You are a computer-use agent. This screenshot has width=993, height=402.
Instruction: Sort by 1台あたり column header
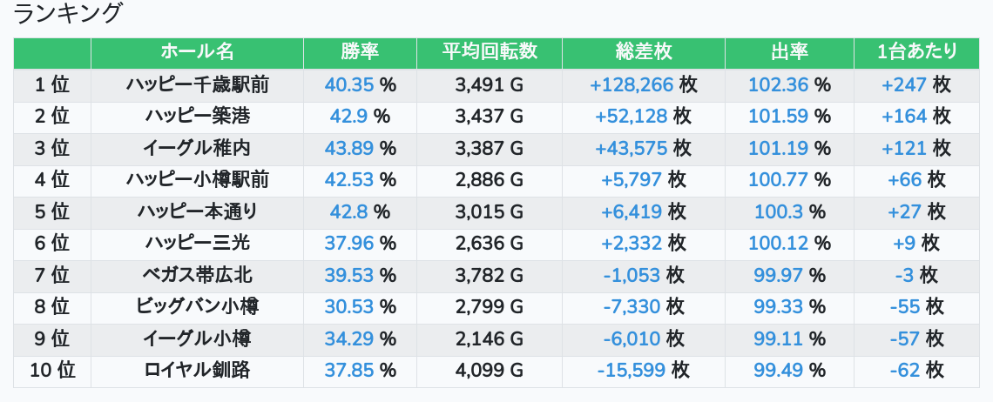click(916, 52)
